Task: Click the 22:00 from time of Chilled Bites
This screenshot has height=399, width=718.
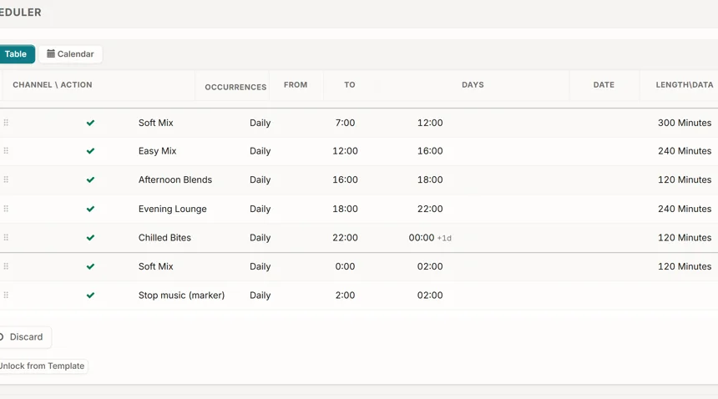Action: coord(345,237)
